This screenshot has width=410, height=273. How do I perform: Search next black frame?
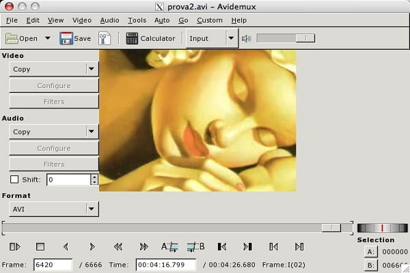pos(247,246)
